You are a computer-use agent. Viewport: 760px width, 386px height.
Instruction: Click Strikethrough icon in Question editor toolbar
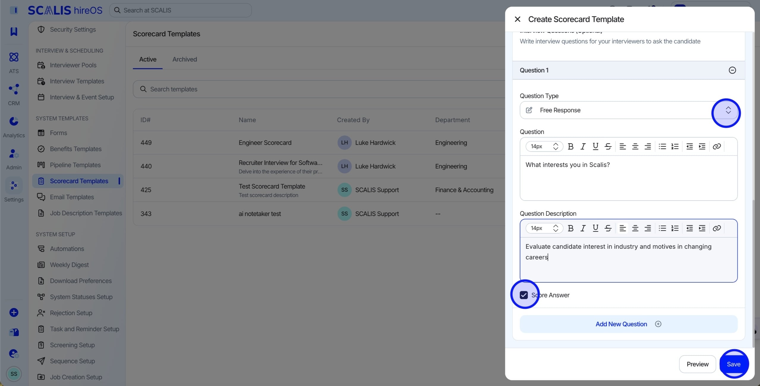click(x=608, y=146)
